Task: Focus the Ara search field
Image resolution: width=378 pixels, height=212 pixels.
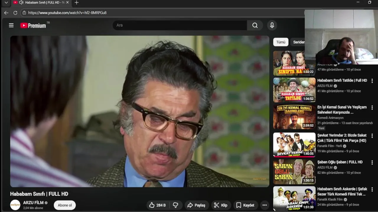Action: pyautogui.click(x=180, y=25)
